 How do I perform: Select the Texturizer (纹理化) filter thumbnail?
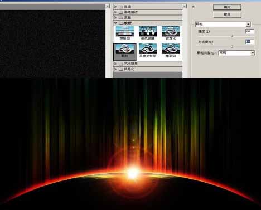pos(171,33)
